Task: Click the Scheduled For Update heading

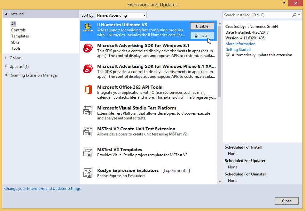Action: click(x=245, y=161)
